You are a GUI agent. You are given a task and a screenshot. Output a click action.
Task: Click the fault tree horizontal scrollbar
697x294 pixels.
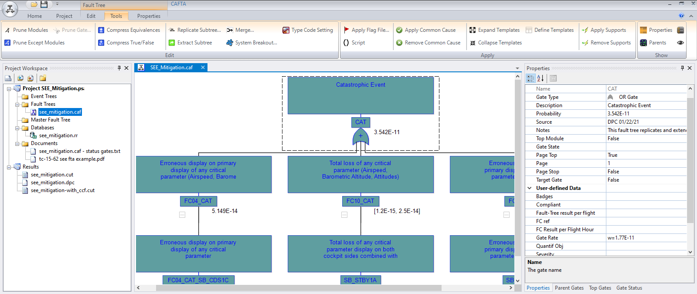coord(299,288)
